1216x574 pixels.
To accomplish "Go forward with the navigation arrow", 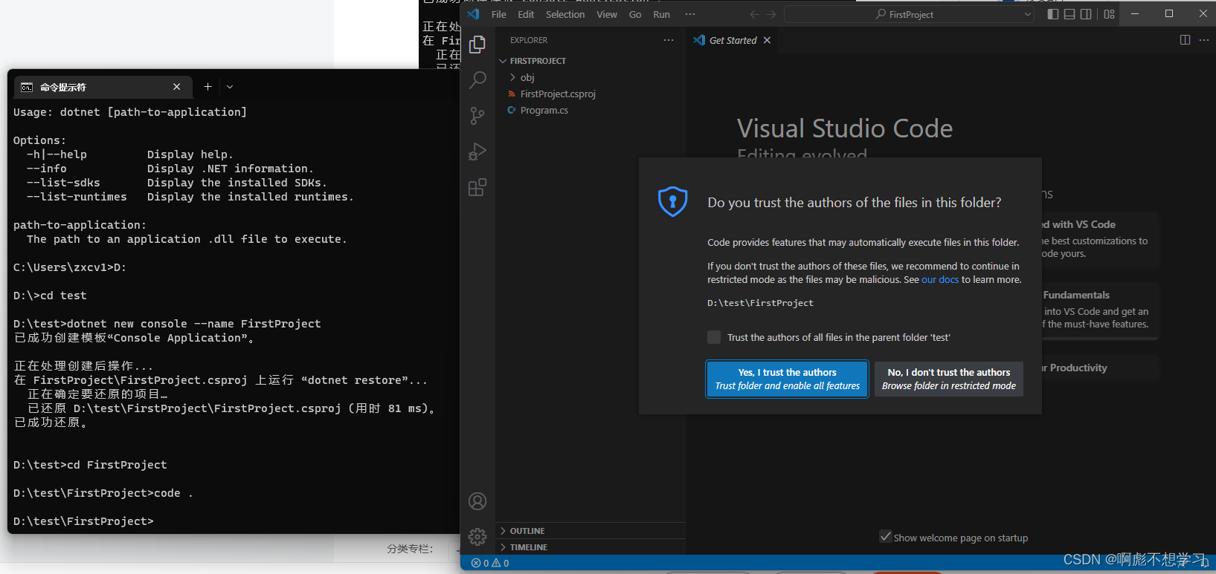I will point(771,14).
